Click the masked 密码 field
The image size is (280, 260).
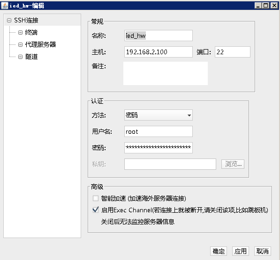click(159, 148)
